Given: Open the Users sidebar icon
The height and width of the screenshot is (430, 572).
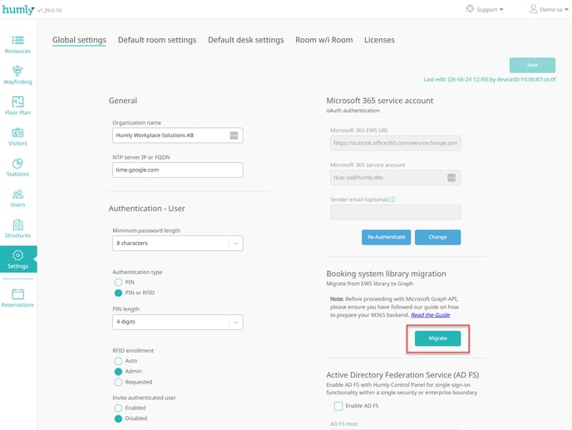Looking at the screenshot, I should (x=17, y=194).
